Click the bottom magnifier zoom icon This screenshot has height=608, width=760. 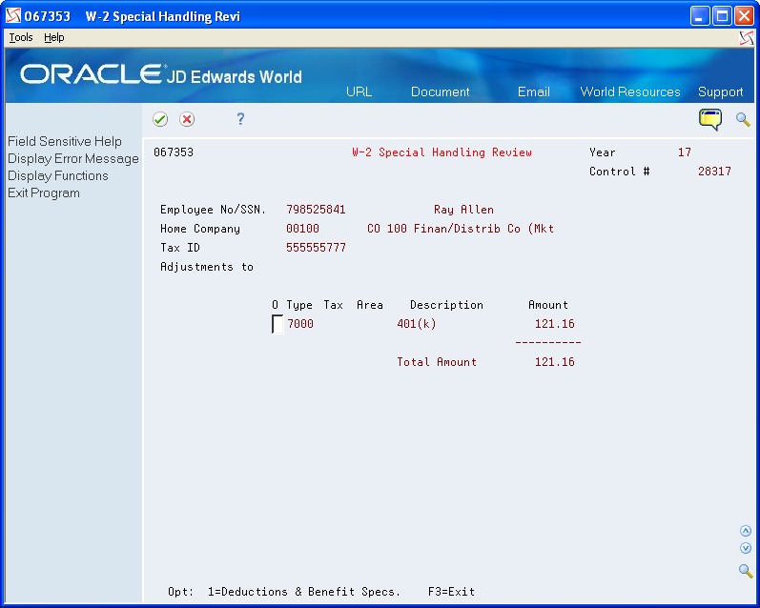click(746, 571)
